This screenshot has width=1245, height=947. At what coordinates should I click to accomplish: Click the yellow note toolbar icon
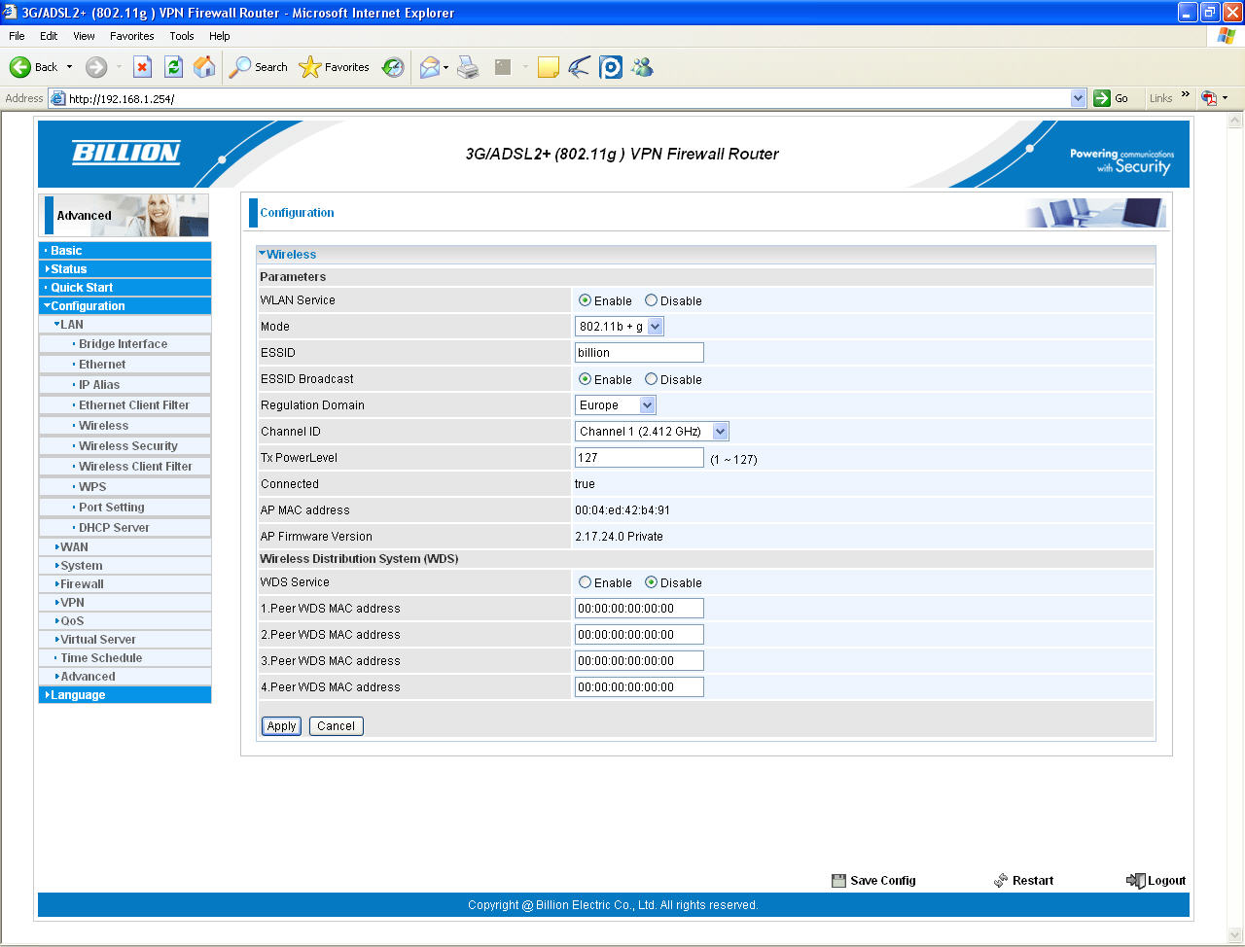tap(549, 67)
